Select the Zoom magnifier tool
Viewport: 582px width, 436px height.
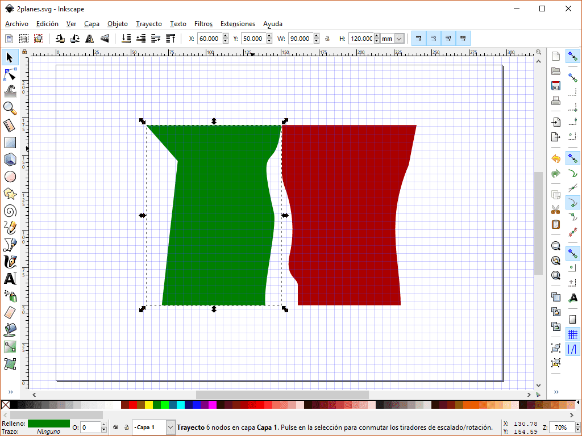pos(10,108)
